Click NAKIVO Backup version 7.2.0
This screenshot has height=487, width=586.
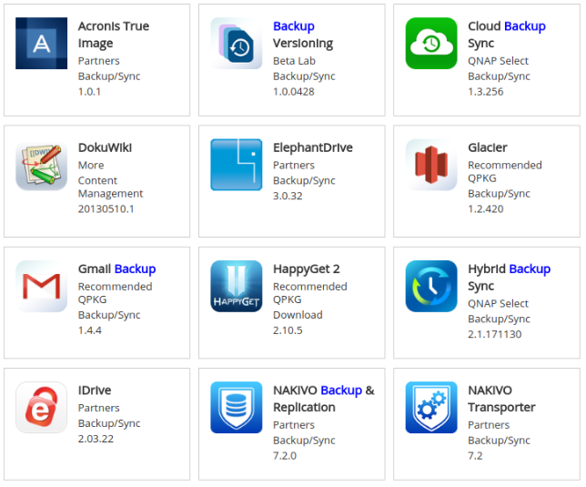click(x=285, y=456)
